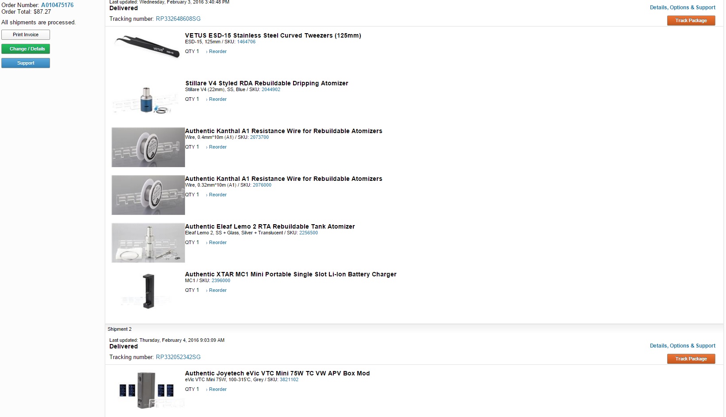
Task: Track Package for Shipment 2
Action: point(691,359)
